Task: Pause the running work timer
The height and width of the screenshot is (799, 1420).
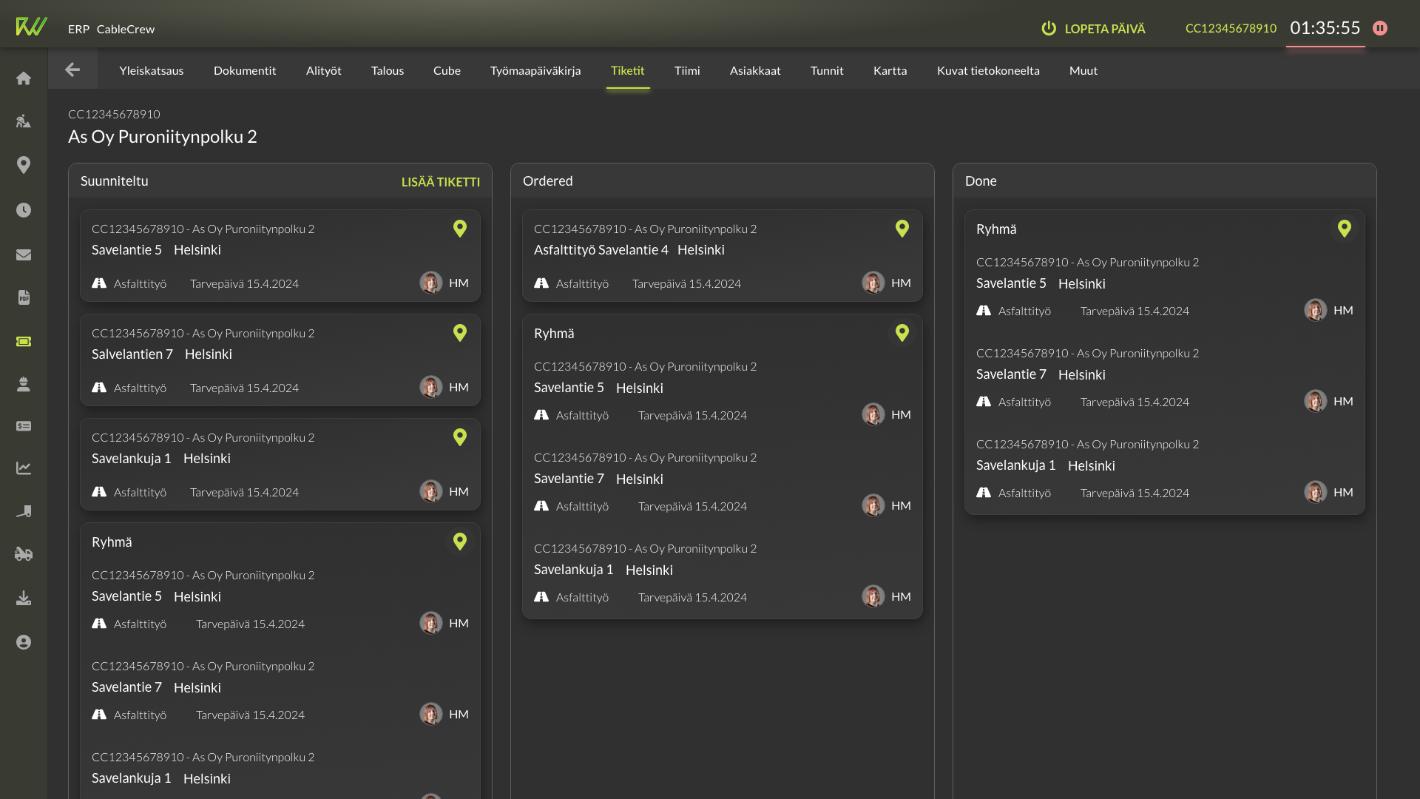Action: point(1380,28)
